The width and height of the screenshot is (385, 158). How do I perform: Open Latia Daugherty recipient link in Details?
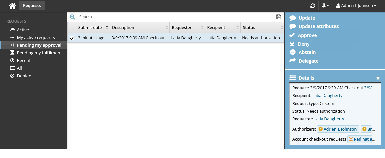(327, 96)
